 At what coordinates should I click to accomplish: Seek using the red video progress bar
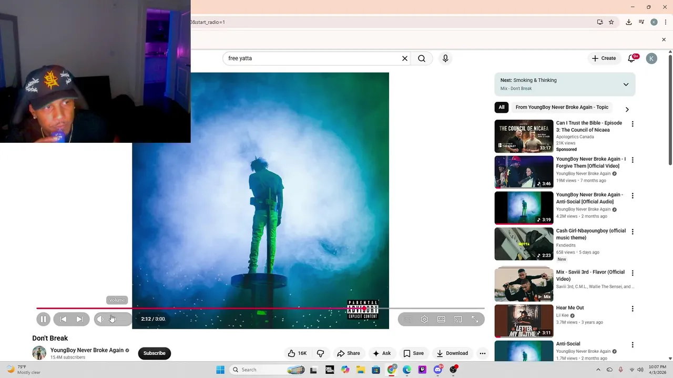(260, 308)
